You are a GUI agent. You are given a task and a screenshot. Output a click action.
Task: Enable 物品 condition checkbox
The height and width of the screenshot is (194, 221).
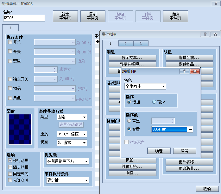10,88
